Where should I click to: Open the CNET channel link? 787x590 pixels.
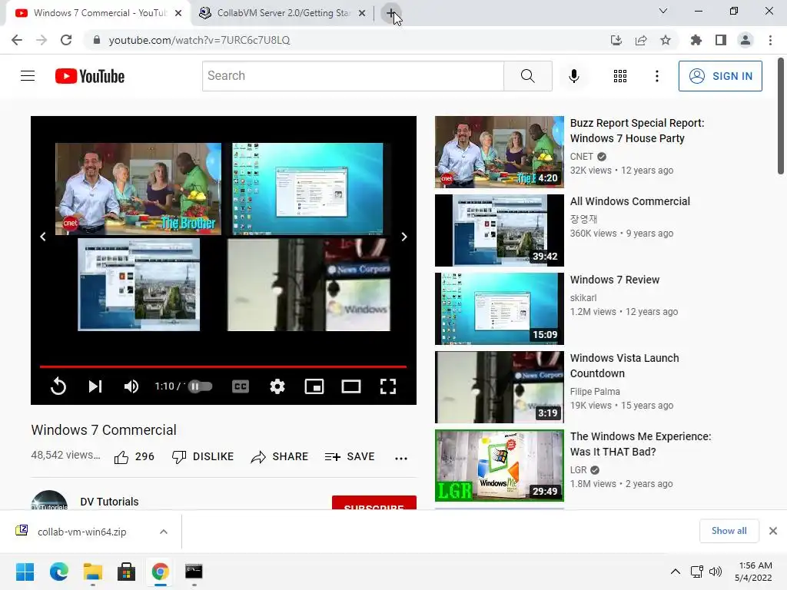point(581,157)
